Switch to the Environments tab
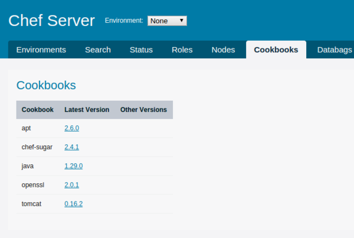Screen dimensions: 354x238 pos(41,49)
